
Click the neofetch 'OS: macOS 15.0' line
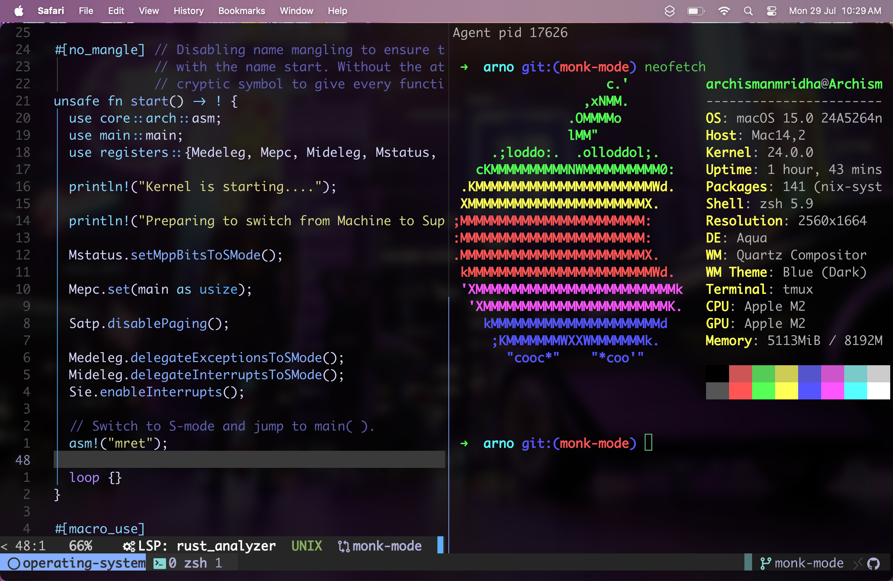click(794, 118)
